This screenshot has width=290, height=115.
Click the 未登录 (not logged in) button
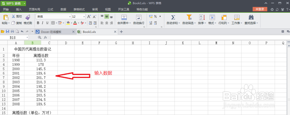coord(260,9)
